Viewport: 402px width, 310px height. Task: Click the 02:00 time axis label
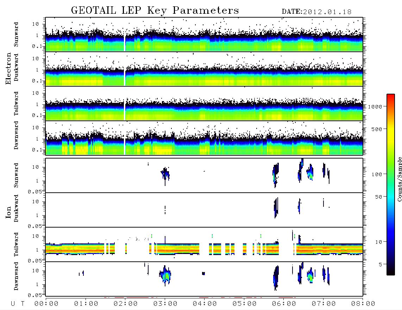[126, 304]
